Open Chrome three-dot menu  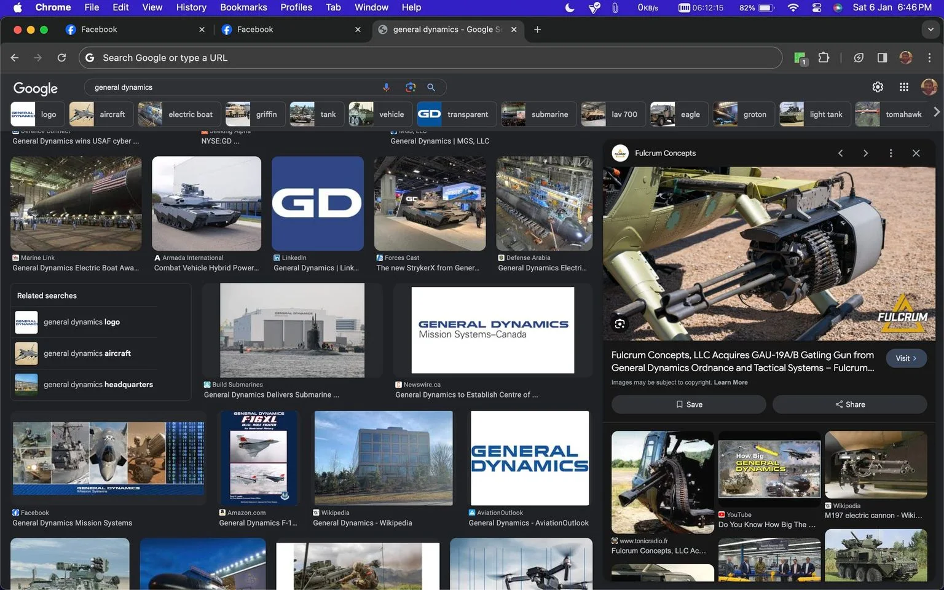(x=929, y=58)
